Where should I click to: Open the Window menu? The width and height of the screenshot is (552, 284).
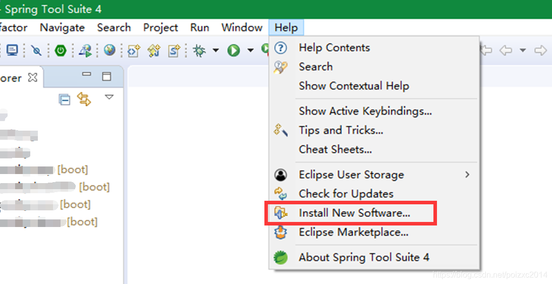coord(242,27)
